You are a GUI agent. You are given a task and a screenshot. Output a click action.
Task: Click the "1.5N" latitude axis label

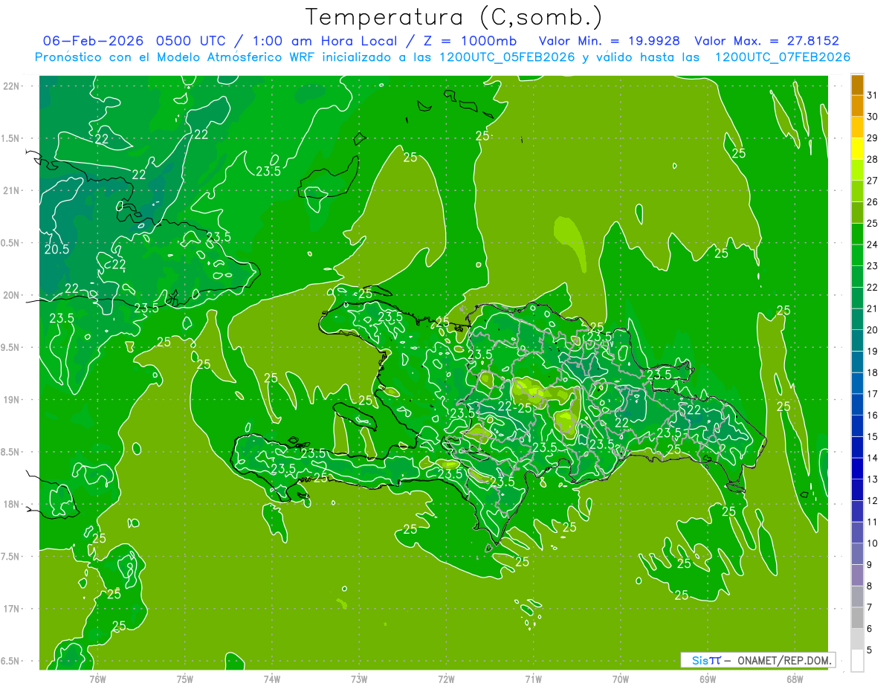(11, 138)
